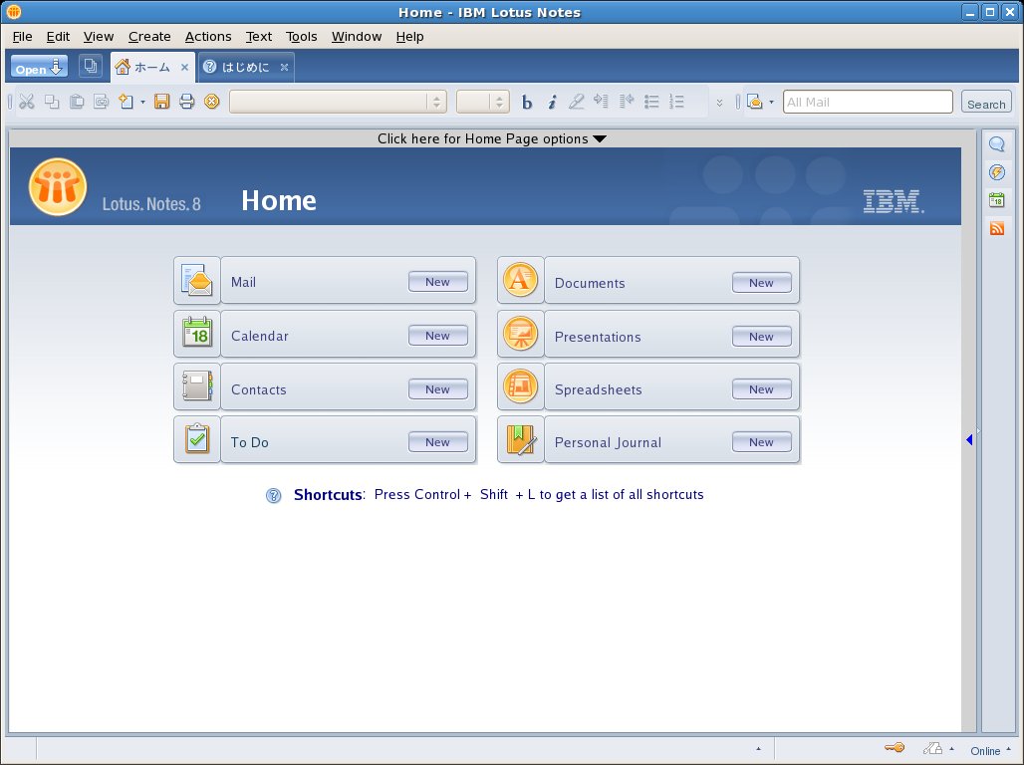The height and width of the screenshot is (765, 1024).
Task: Toggle numbered list formatting
Action: tap(676, 102)
